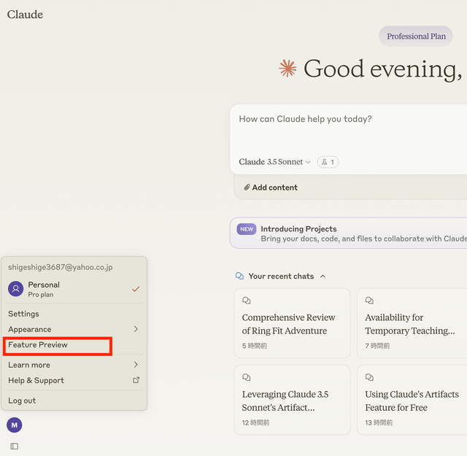Click 'Bring your docs, code, and files' description
This screenshot has height=456, width=467.
coord(363,239)
